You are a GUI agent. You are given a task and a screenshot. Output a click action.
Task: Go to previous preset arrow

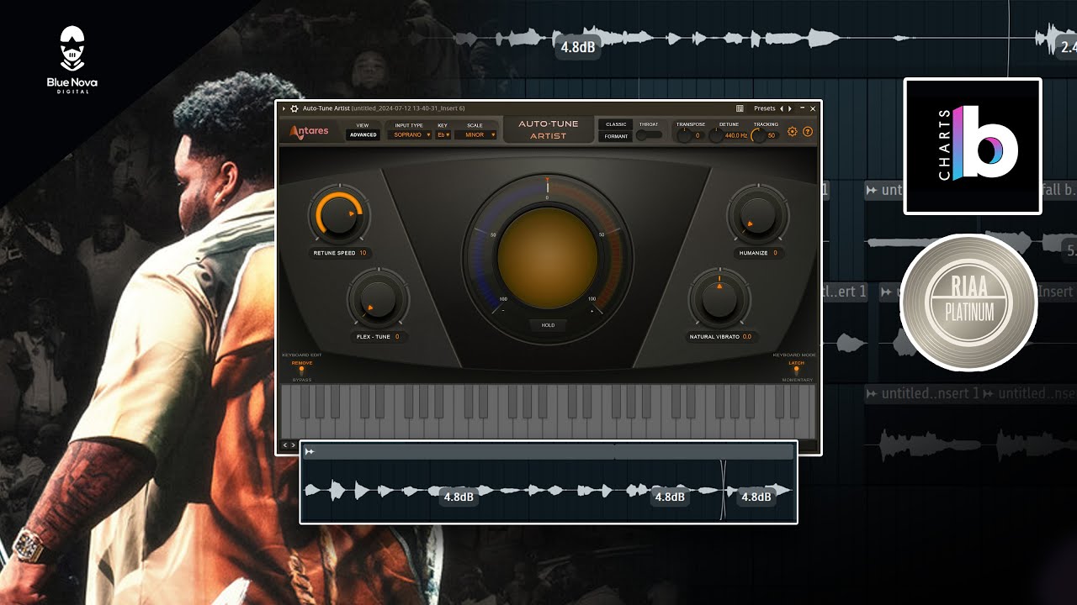[781, 108]
